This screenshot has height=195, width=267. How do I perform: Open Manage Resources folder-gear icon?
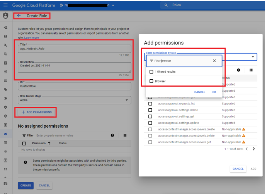coord(5,183)
